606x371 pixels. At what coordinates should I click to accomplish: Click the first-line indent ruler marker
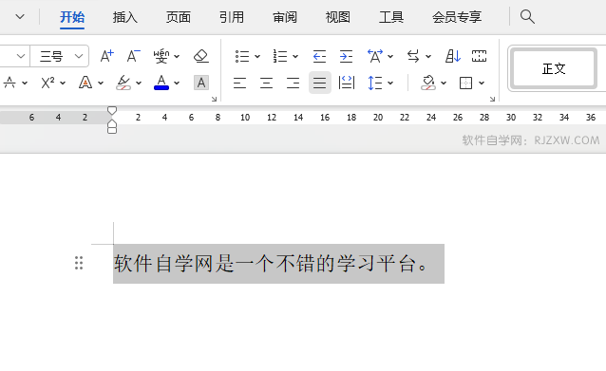click(x=112, y=111)
